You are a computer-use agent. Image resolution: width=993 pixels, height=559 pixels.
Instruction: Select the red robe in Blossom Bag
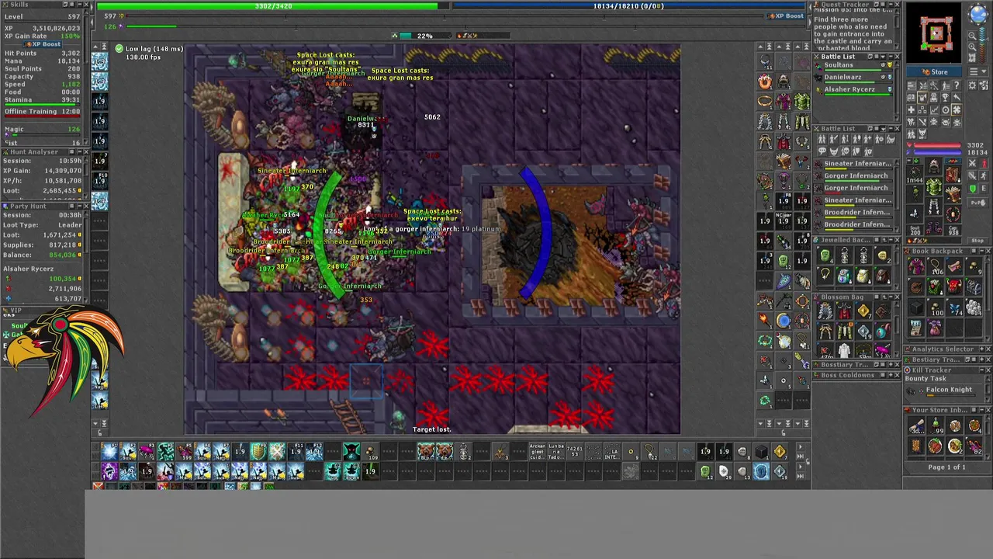click(x=844, y=311)
